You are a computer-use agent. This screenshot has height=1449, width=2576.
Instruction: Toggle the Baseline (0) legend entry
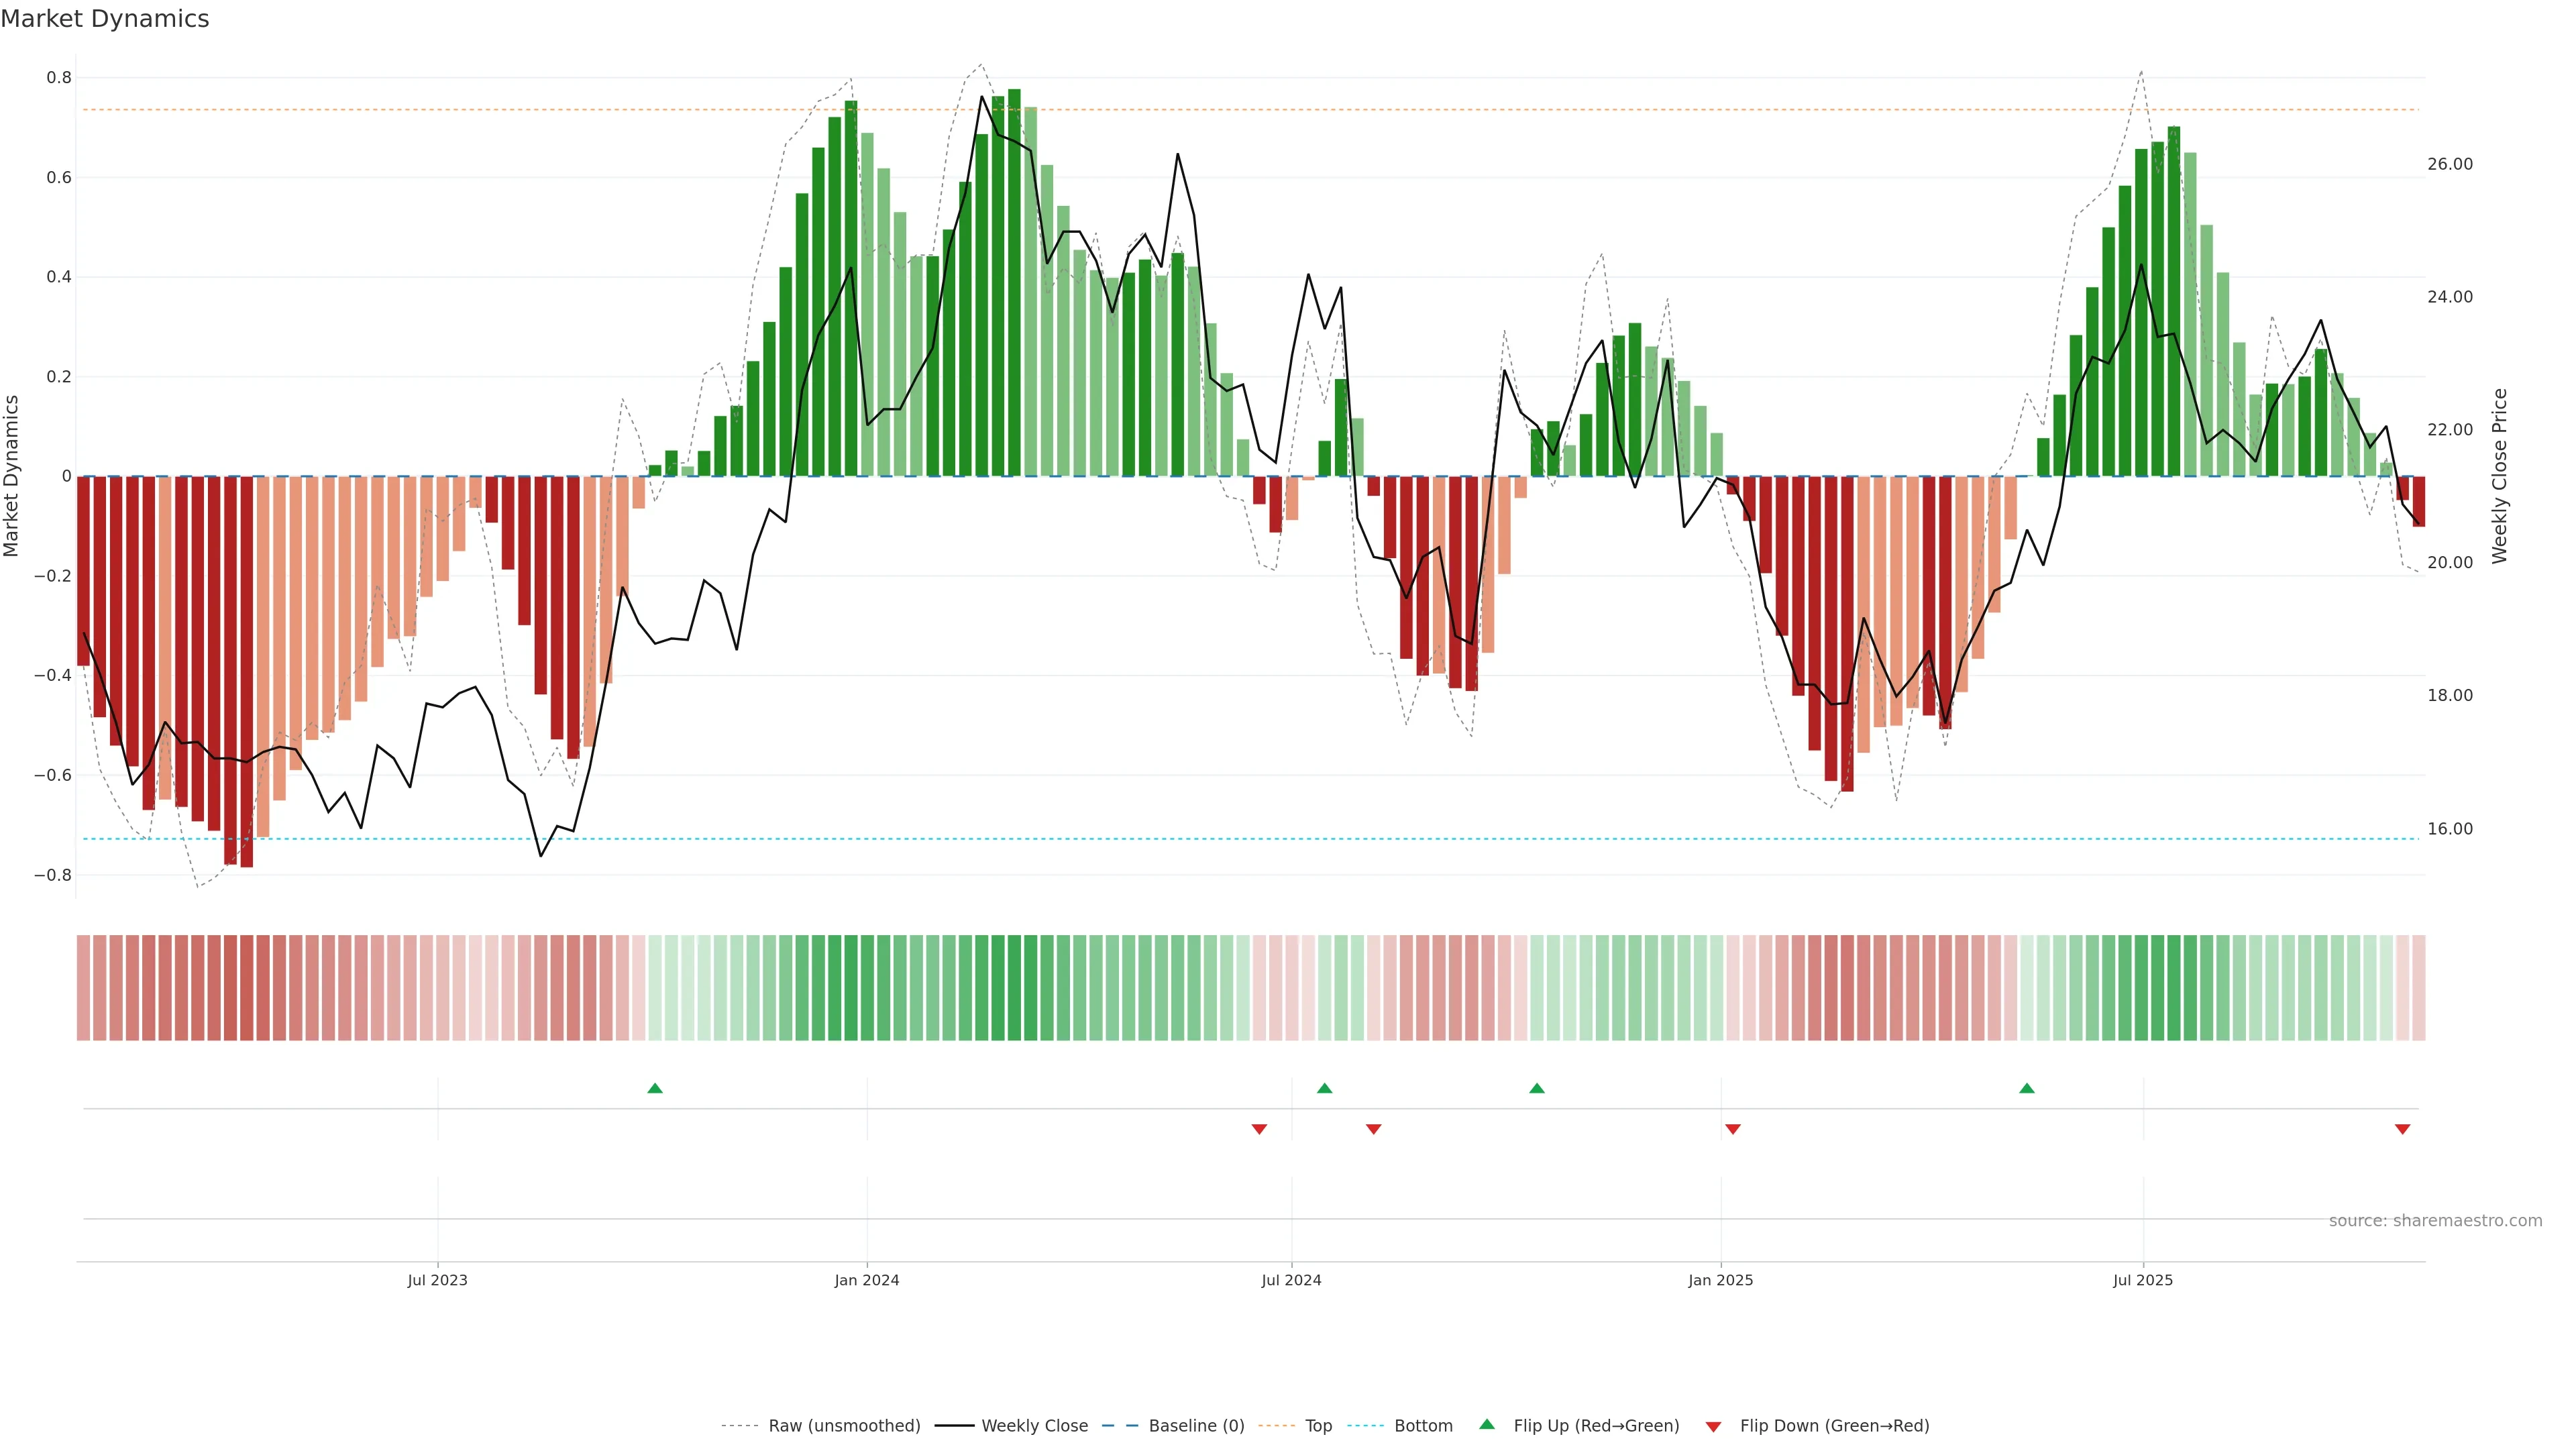(x=1196, y=1426)
